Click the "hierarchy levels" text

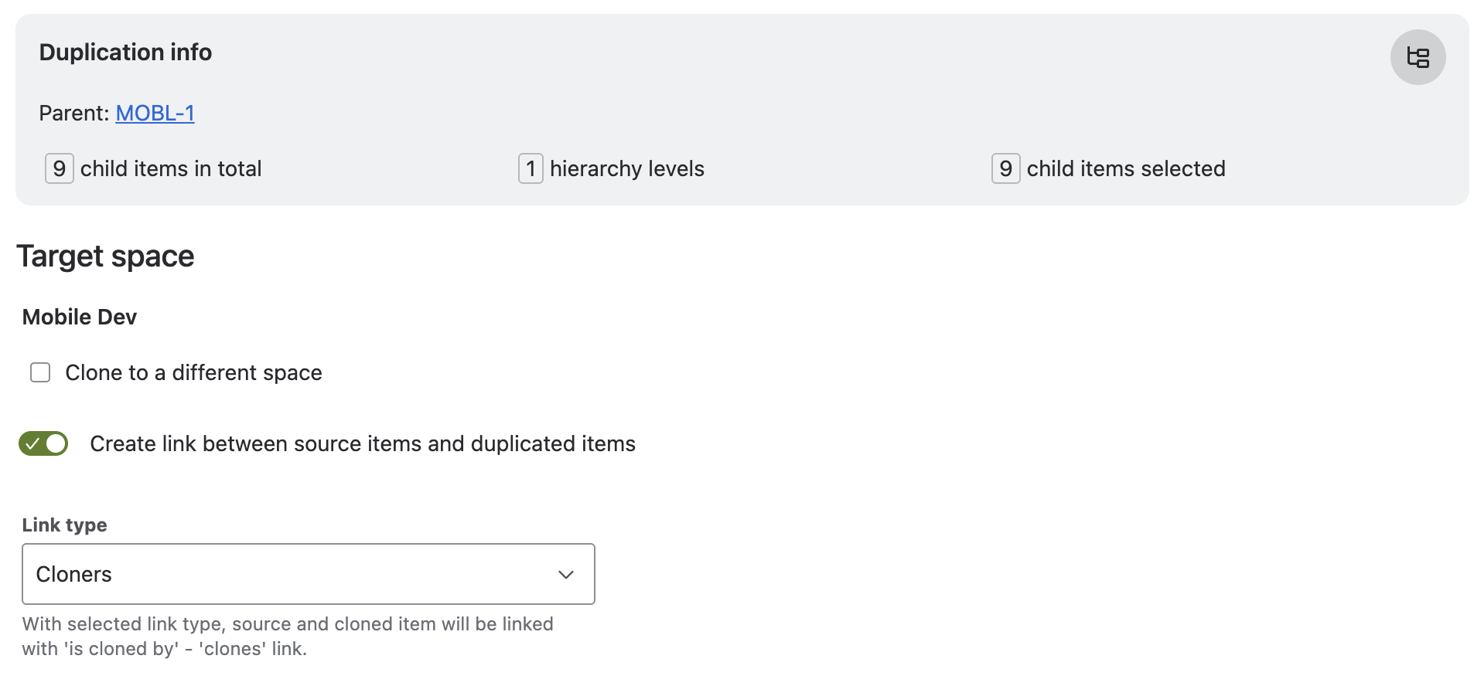[x=626, y=168]
